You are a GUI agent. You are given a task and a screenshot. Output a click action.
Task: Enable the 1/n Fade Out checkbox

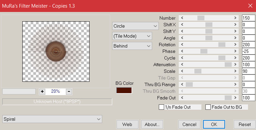(161, 107)
